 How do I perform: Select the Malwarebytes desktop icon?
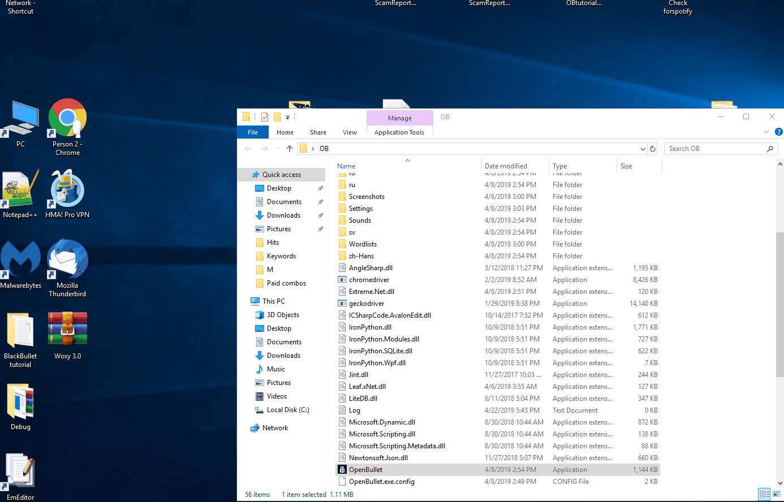pos(21,265)
